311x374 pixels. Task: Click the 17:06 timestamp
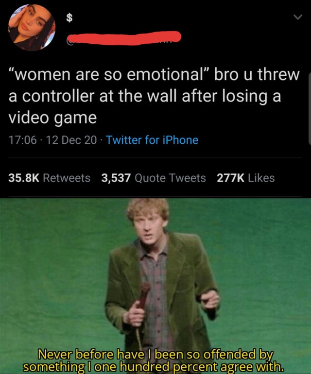point(23,140)
